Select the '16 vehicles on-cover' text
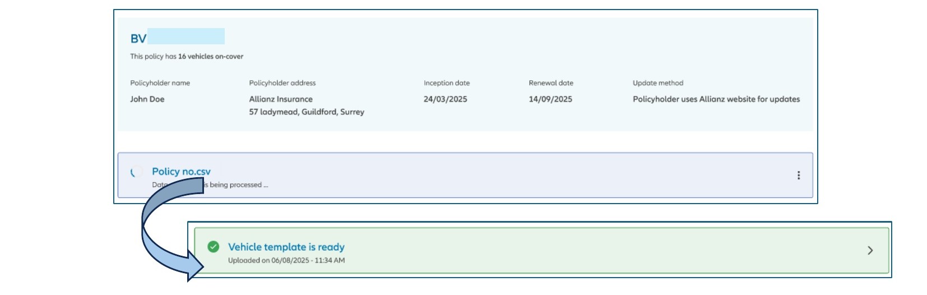Viewport: 927px width, 295px height. click(x=211, y=56)
